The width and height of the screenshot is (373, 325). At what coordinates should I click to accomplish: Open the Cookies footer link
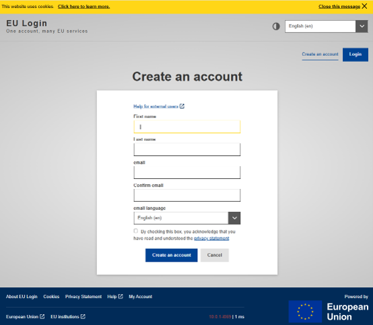51,297
